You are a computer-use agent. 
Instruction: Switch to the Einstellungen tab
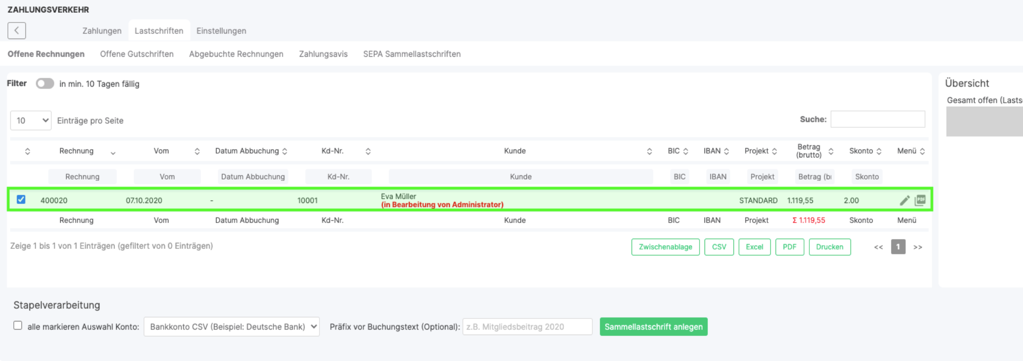point(221,31)
